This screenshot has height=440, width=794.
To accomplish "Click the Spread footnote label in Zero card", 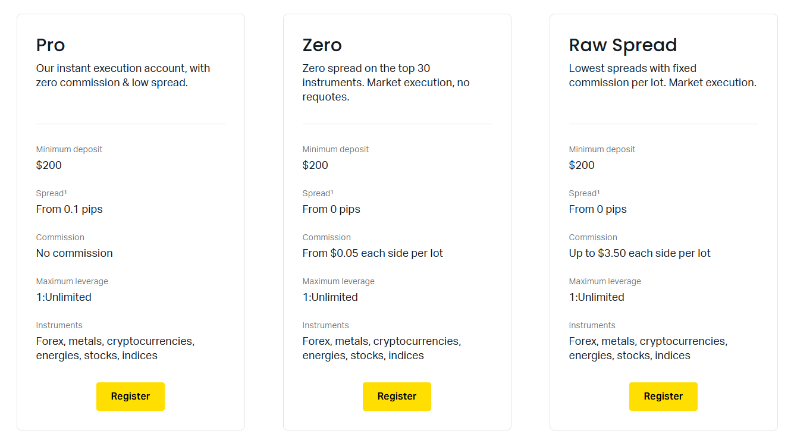I will pos(318,193).
